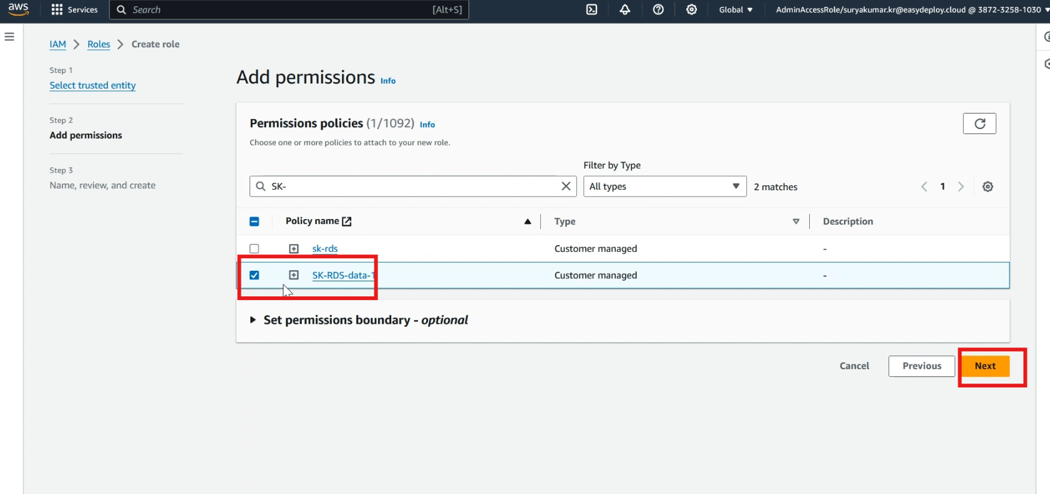Open the AWS home logo
Screen dimensions: 1050x494
pos(18,9)
